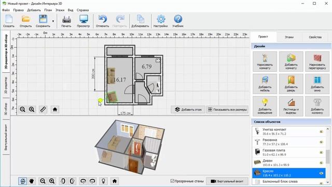Viewport: 332px width, 187px height.
Task: Open Настройки gear icon
Action: click(x=160, y=21)
